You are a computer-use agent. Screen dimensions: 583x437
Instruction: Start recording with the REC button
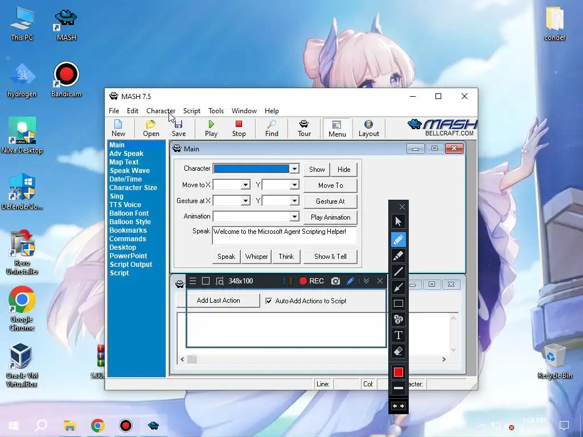point(311,281)
